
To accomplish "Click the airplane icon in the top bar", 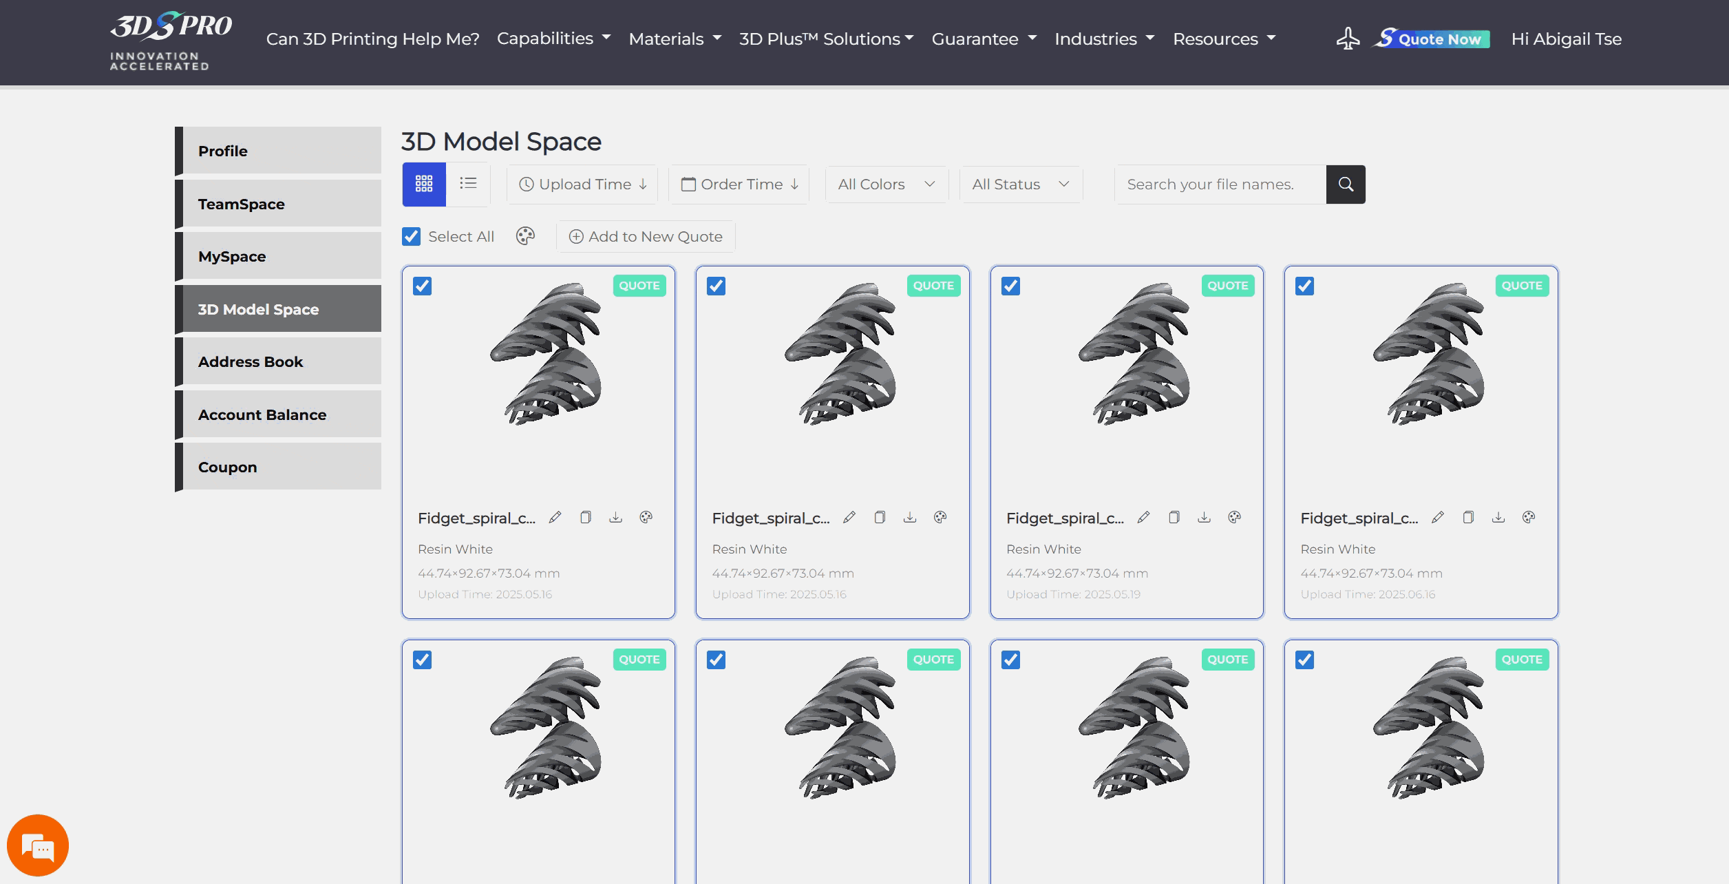I will click(1349, 39).
